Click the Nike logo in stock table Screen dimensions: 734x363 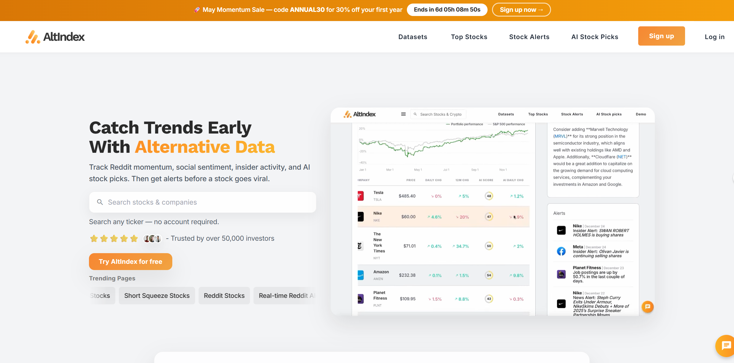(361, 217)
